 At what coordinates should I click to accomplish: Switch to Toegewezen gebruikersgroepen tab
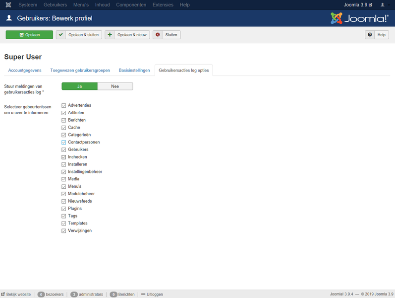click(80, 71)
